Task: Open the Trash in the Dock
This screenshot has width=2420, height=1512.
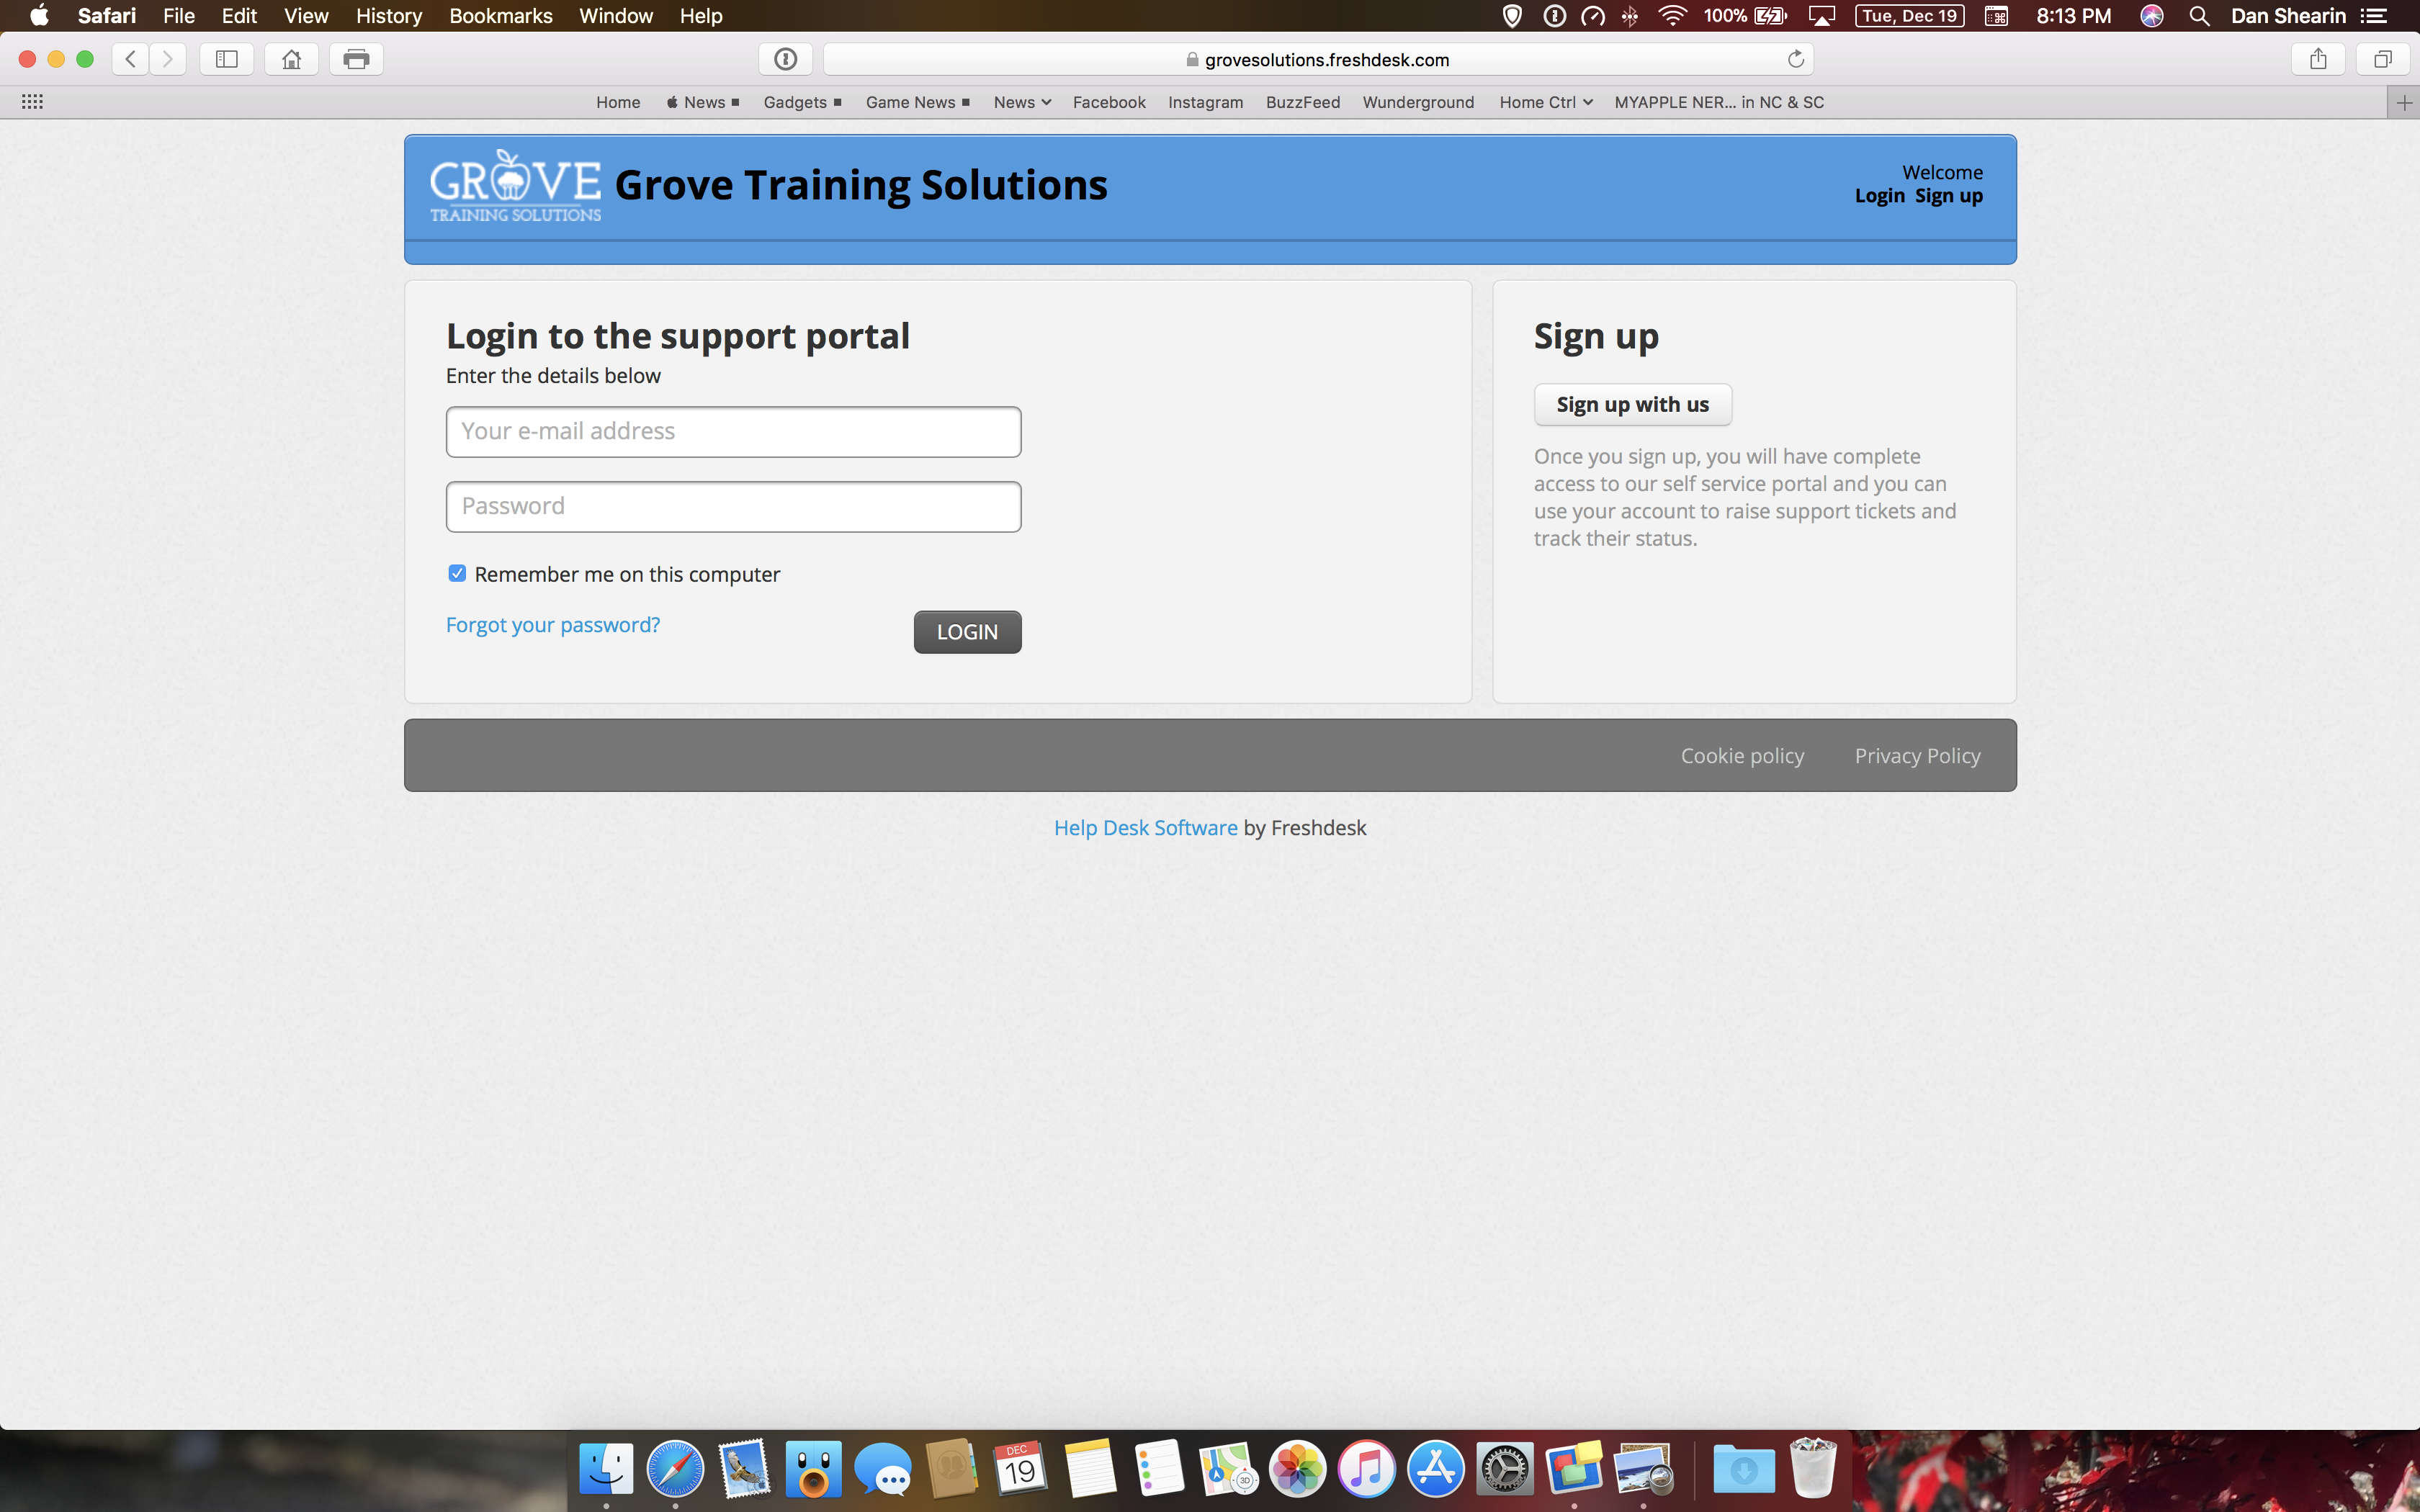Action: pyautogui.click(x=1813, y=1468)
